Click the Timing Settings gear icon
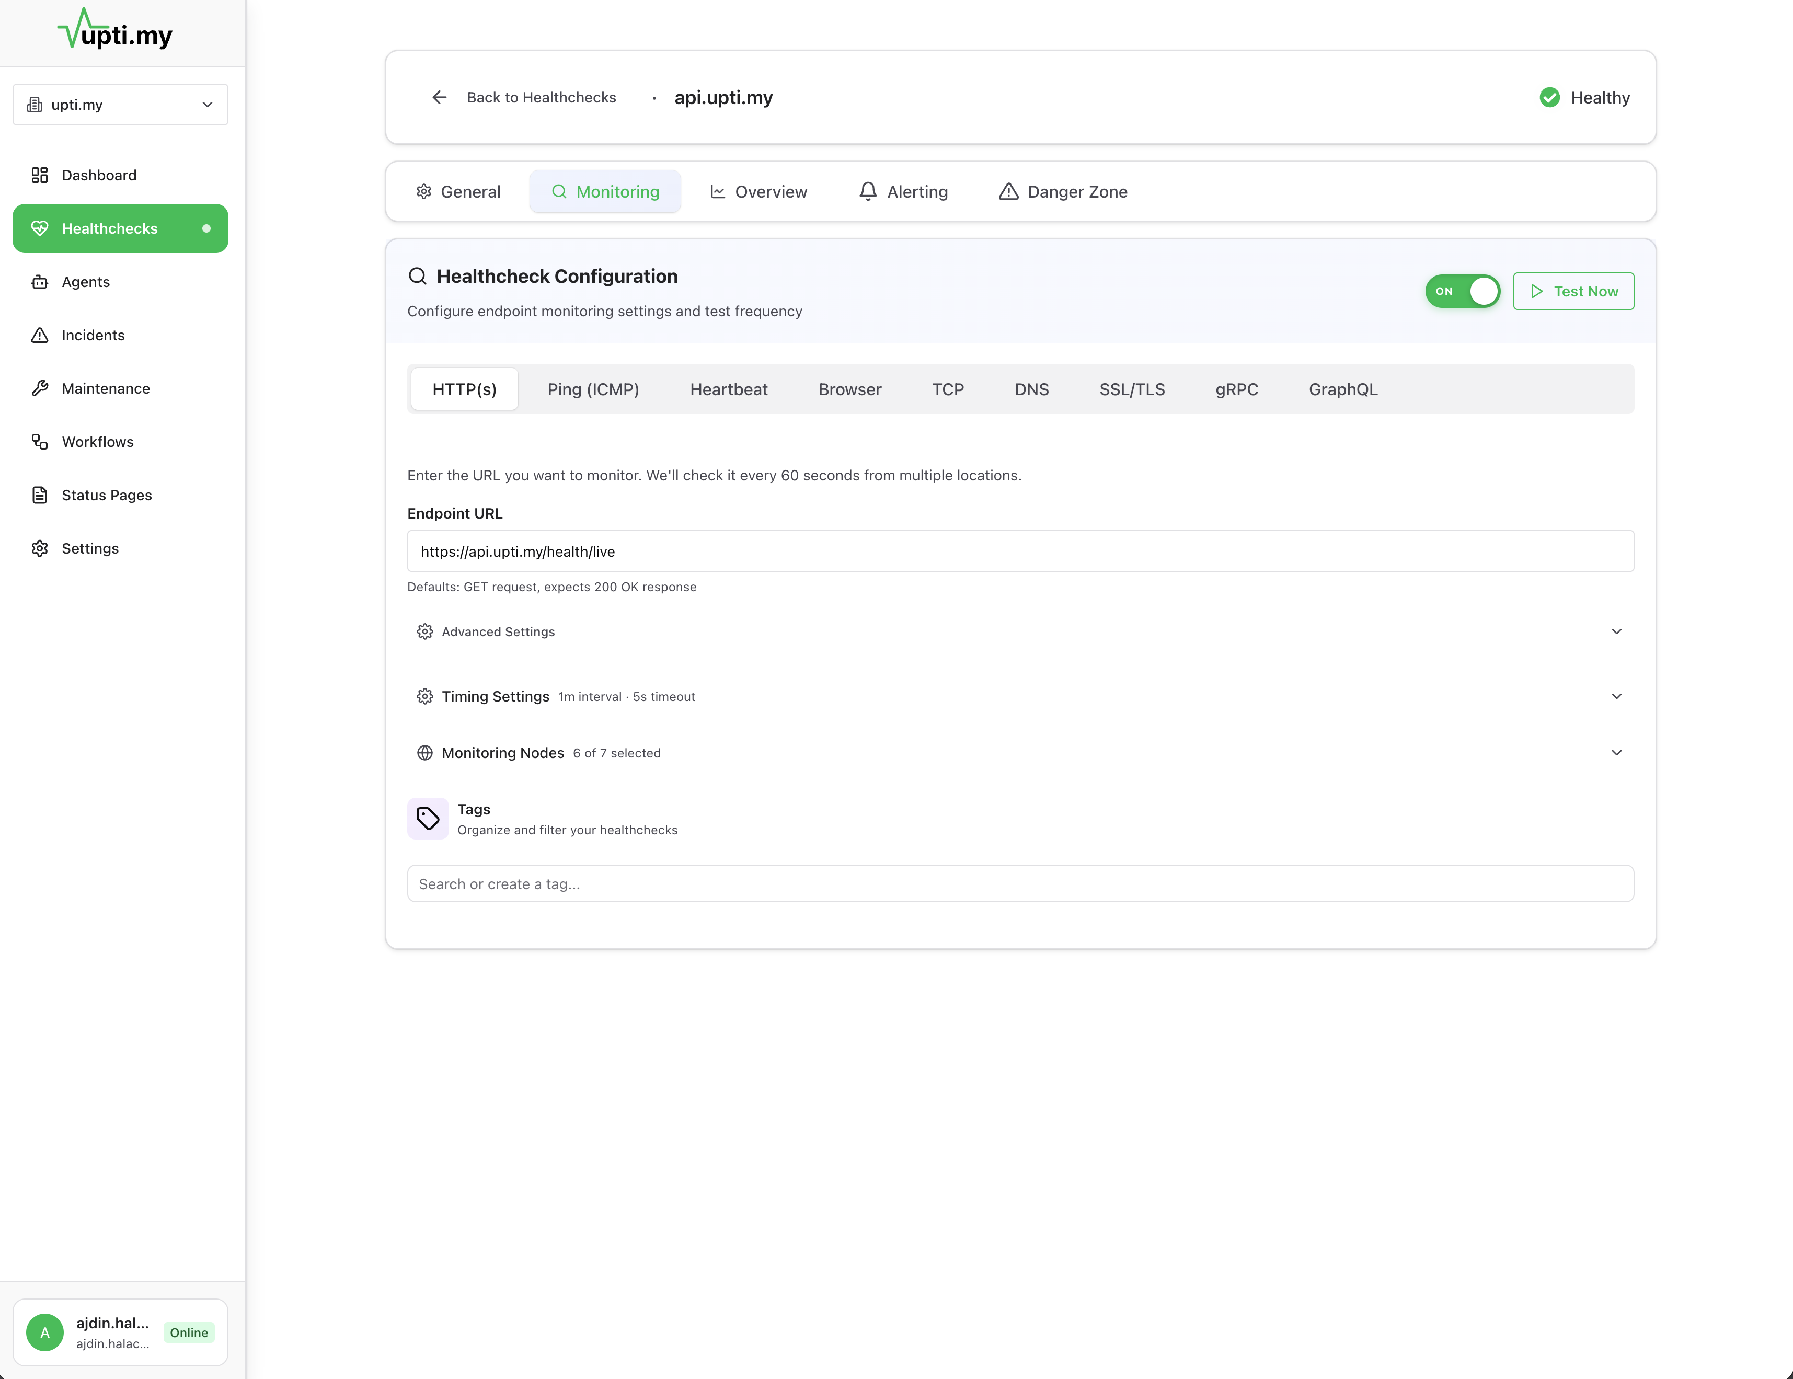The width and height of the screenshot is (1793, 1379). [424, 696]
